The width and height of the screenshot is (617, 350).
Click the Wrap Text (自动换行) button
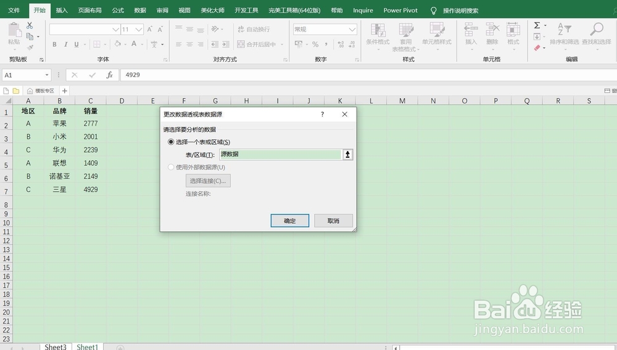point(254,30)
